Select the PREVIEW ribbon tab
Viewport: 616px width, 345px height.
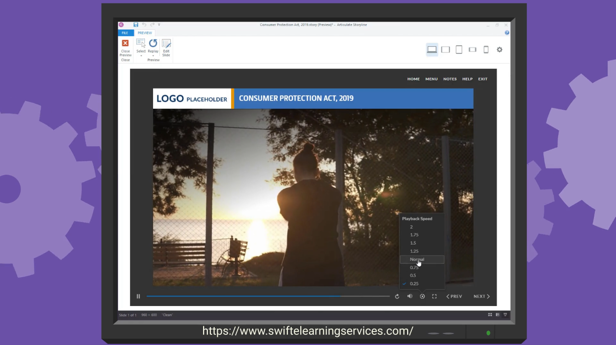coord(145,33)
